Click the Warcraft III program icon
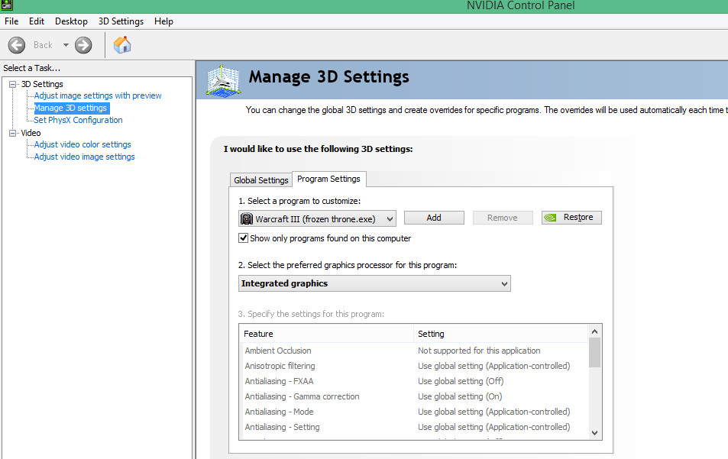728x459 pixels. coord(247,218)
